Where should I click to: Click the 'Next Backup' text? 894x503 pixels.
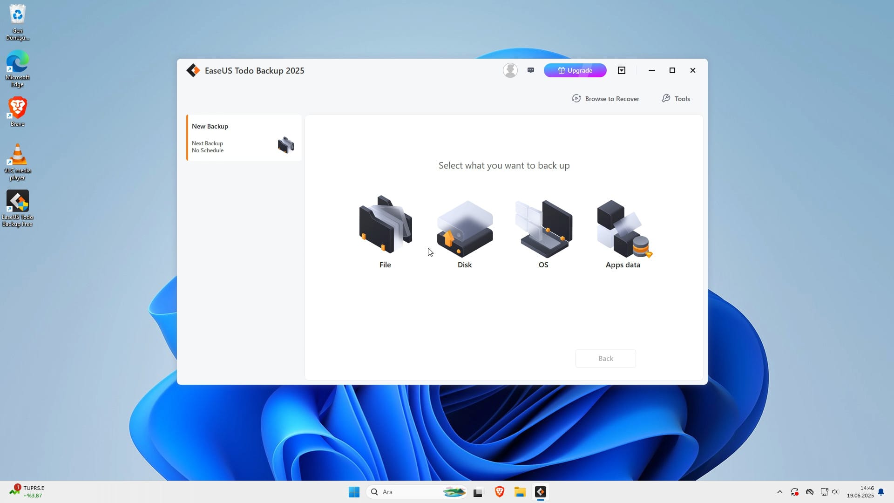(207, 143)
